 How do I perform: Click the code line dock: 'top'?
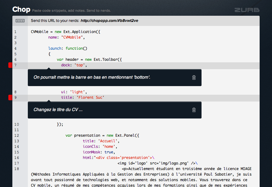74,65
